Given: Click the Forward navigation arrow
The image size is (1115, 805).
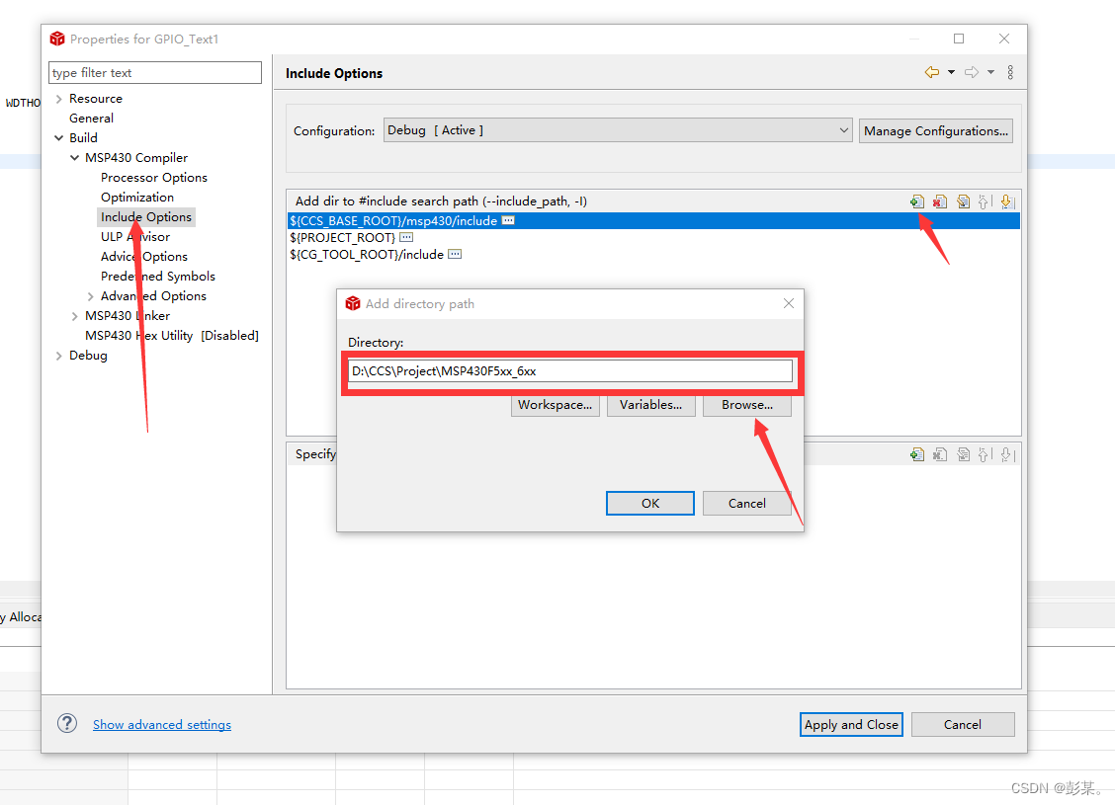Looking at the screenshot, I should tap(972, 72).
